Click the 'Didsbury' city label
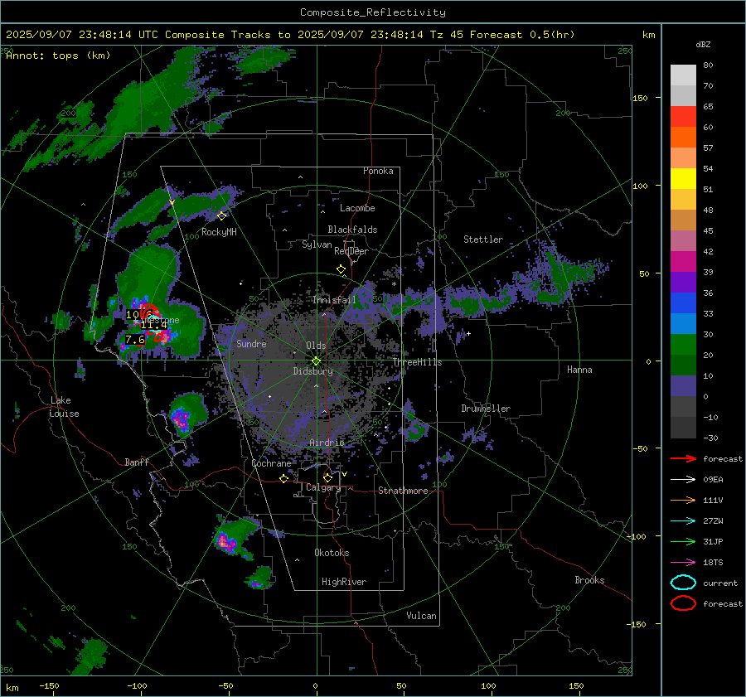 pyautogui.click(x=312, y=371)
